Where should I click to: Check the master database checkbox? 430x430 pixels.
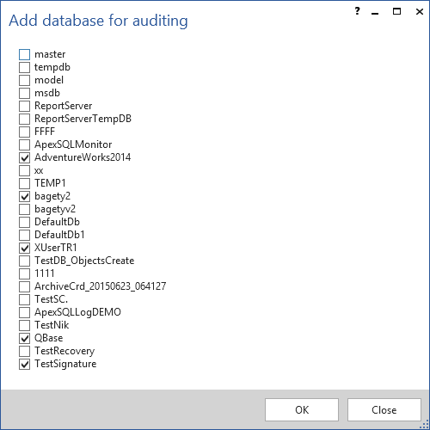(24, 54)
